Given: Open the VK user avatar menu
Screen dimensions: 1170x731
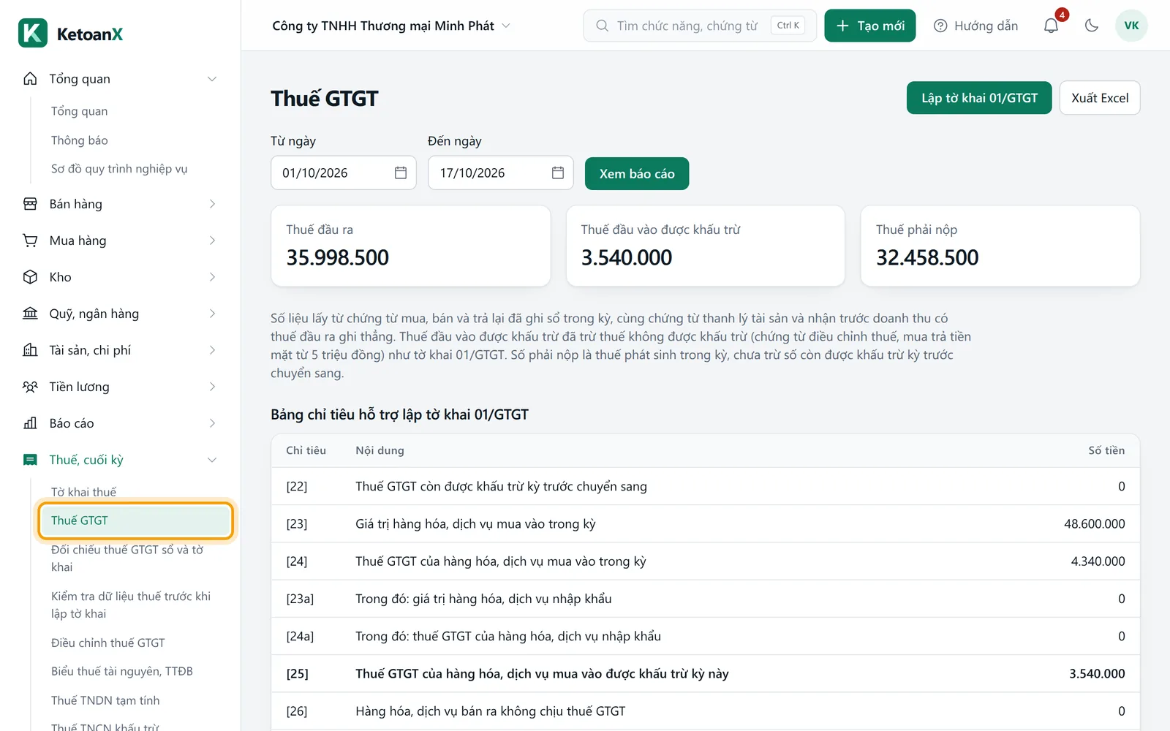Looking at the screenshot, I should [x=1131, y=26].
